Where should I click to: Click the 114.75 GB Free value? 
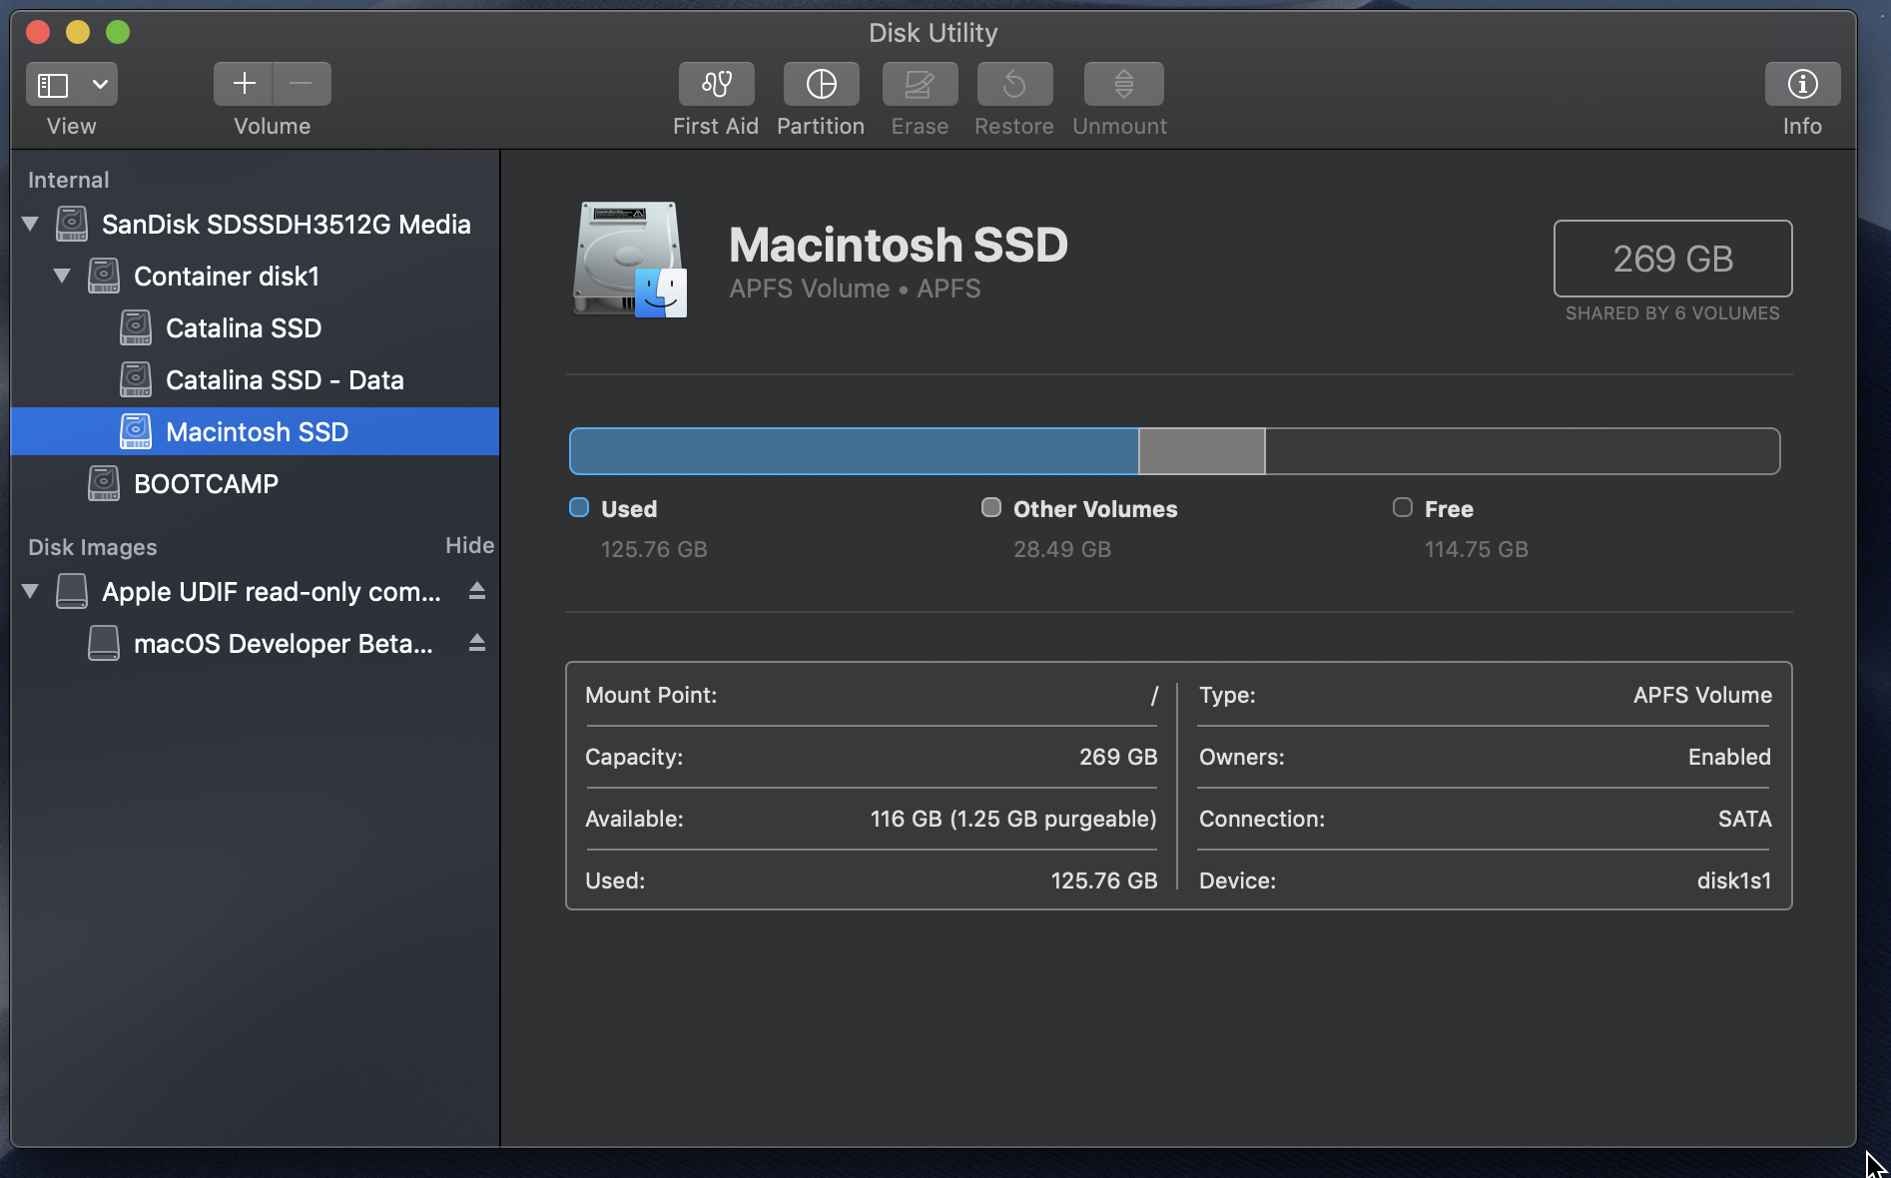1477,549
